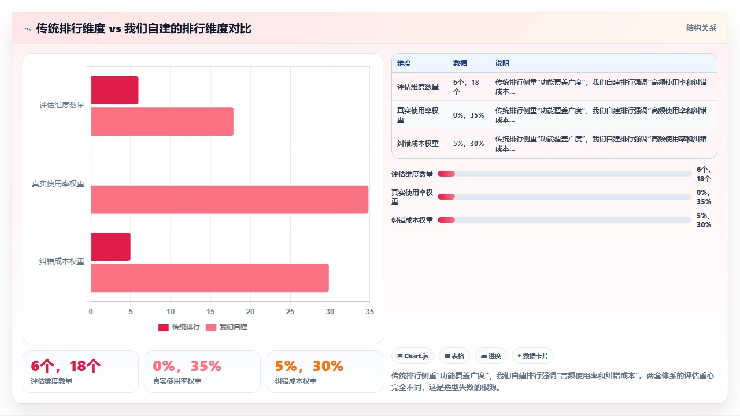Click the lightning icon beside the title

coord(27,29)
